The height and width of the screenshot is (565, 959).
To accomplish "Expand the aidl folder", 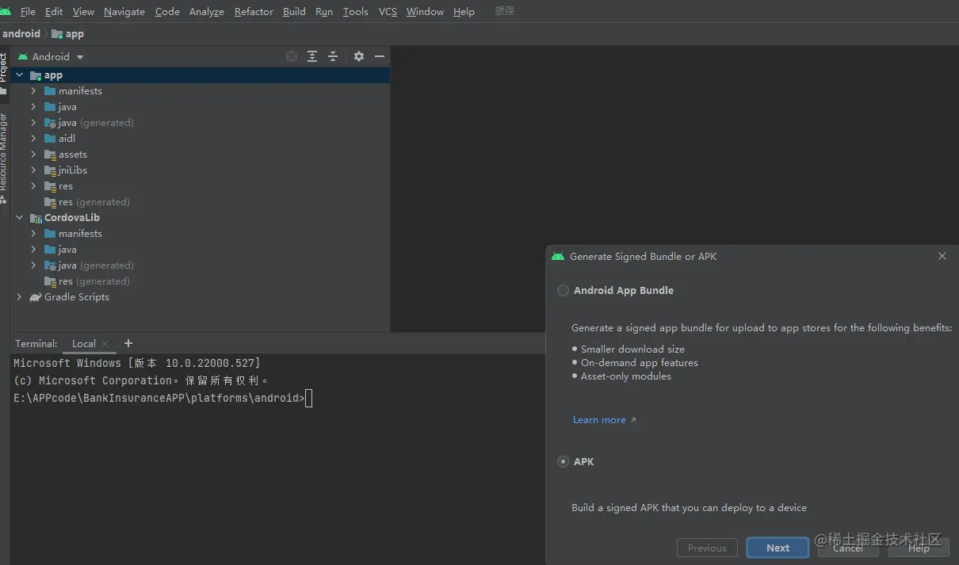I will click(x=33, y=139).
